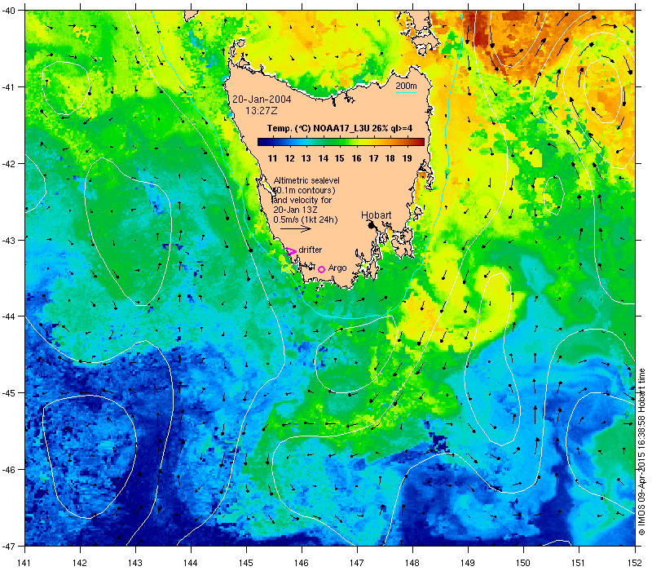
Task: Click the latitude axis label '-47'
Action: pos(8,546)
